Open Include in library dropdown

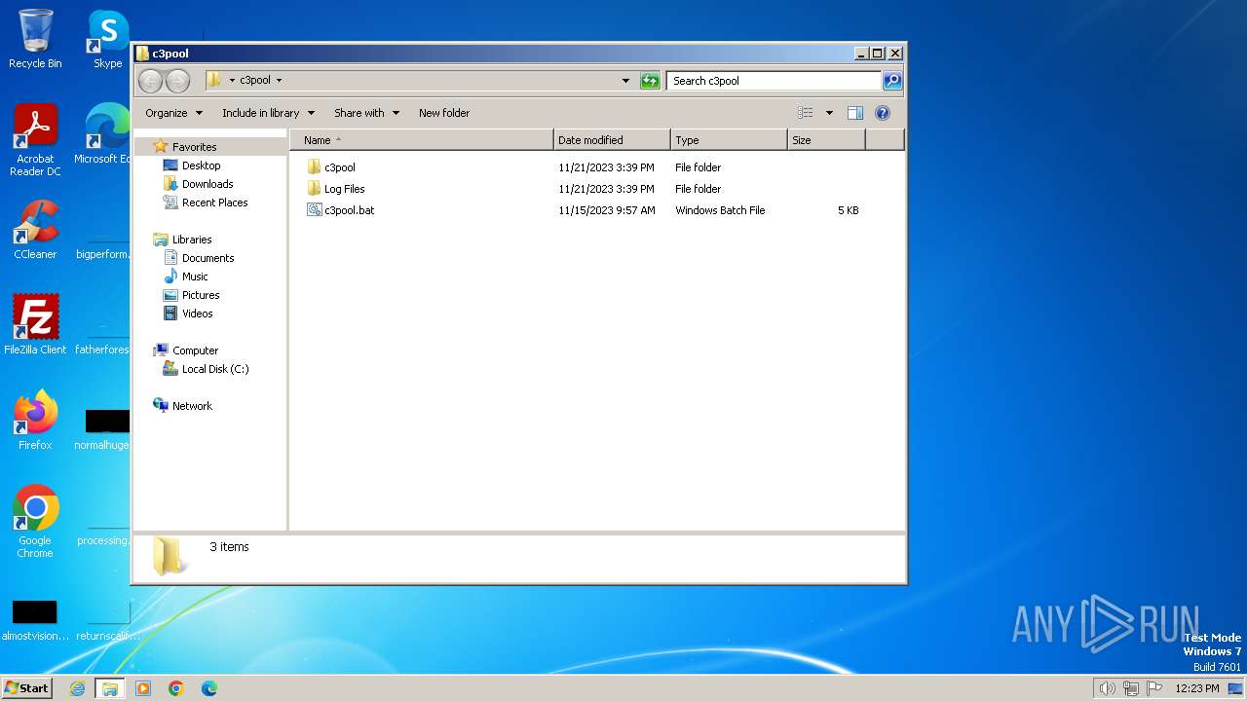tap(269, 113)
